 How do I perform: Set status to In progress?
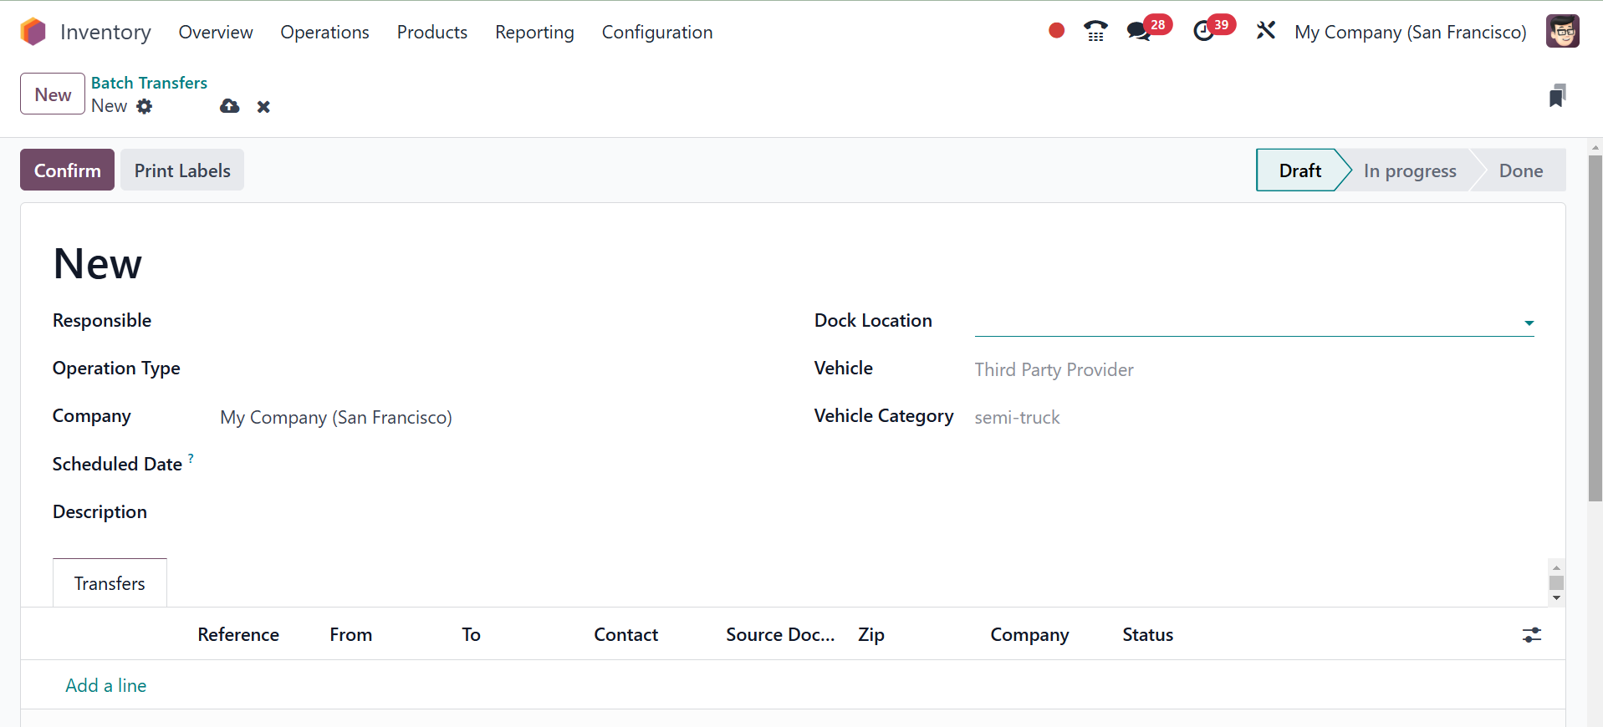[1409, 170]
